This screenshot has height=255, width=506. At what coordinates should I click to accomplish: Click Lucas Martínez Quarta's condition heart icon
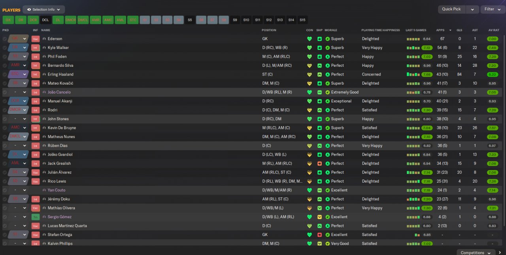310,226
